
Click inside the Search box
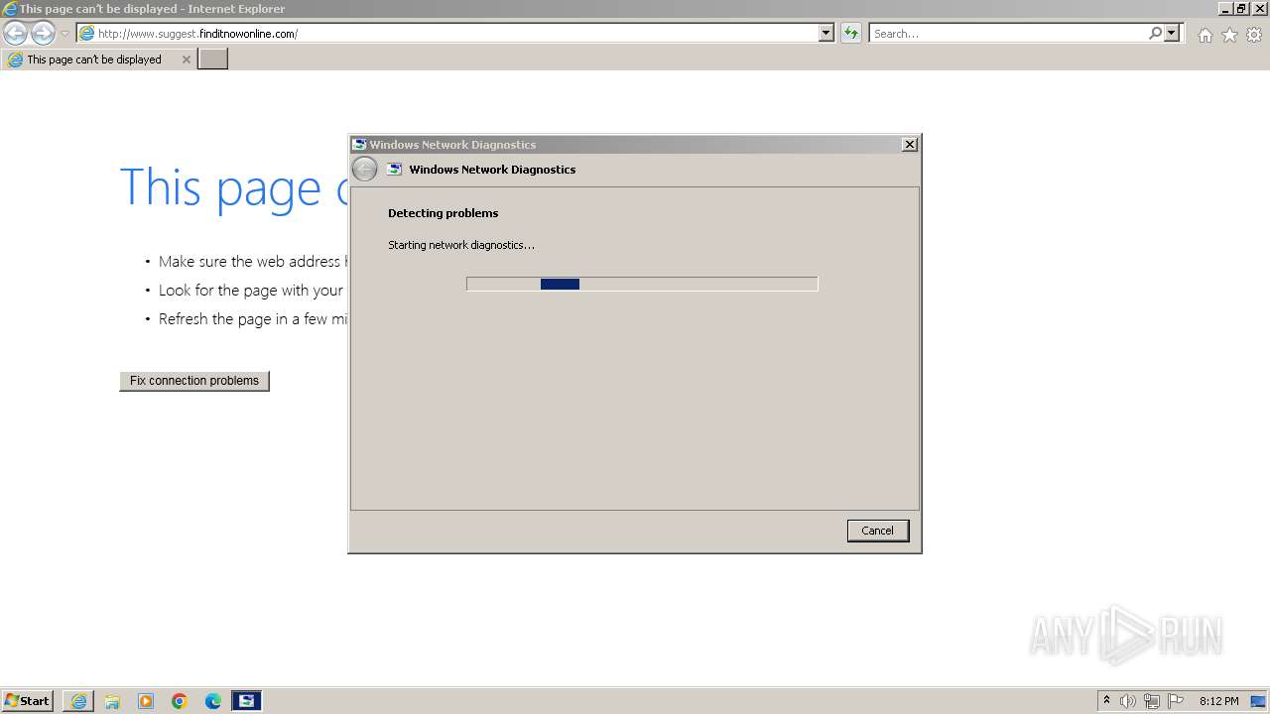tap(1008, 34)
